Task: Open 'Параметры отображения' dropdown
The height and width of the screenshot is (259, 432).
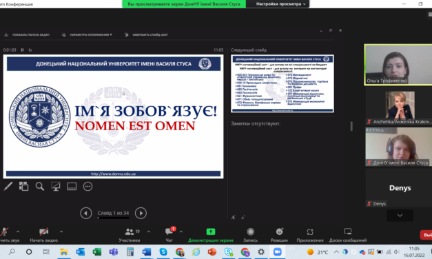Action: pos(87,34)
